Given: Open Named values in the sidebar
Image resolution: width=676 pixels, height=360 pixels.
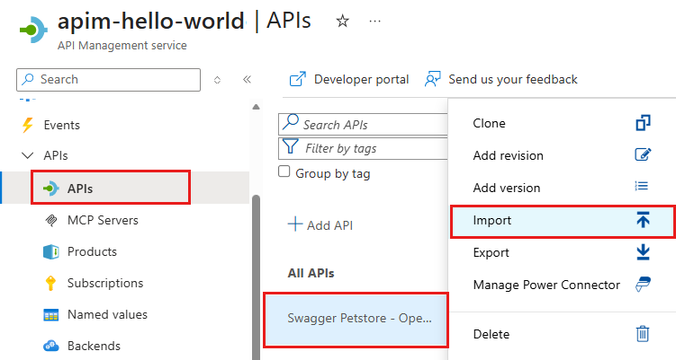Looking at the screenshot, I should point(107,314).
